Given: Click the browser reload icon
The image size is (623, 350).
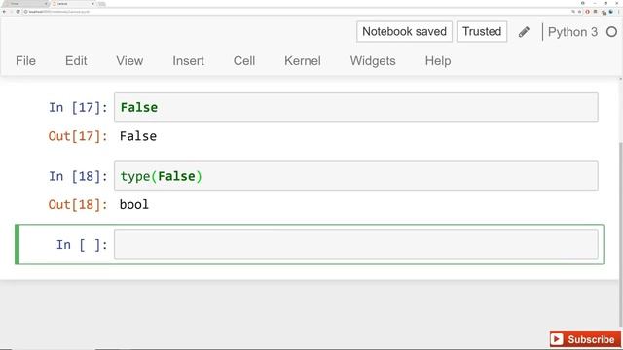Looking at the screenshot, I should (18, 12).
